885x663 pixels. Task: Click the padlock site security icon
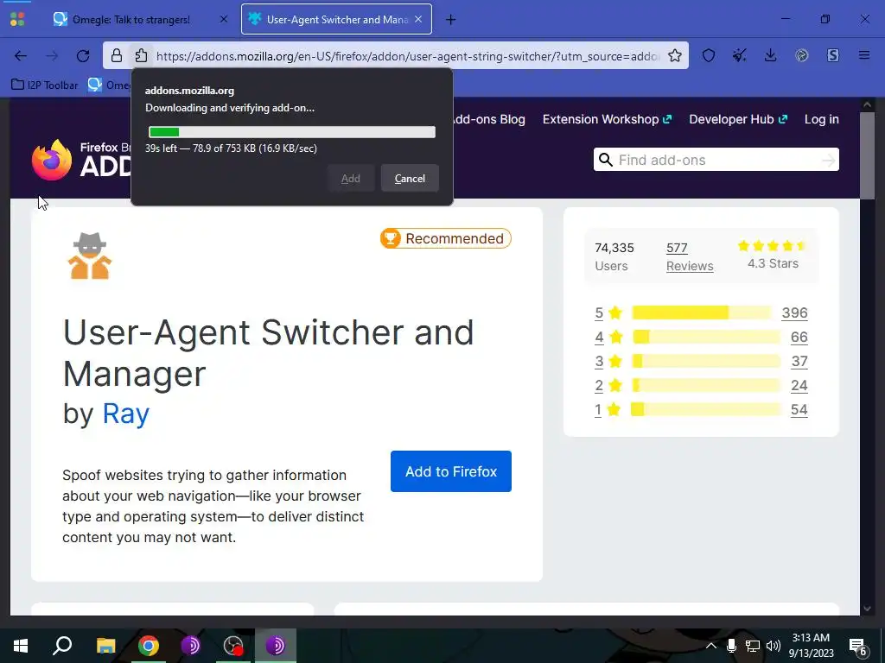(x=117, y=55)
